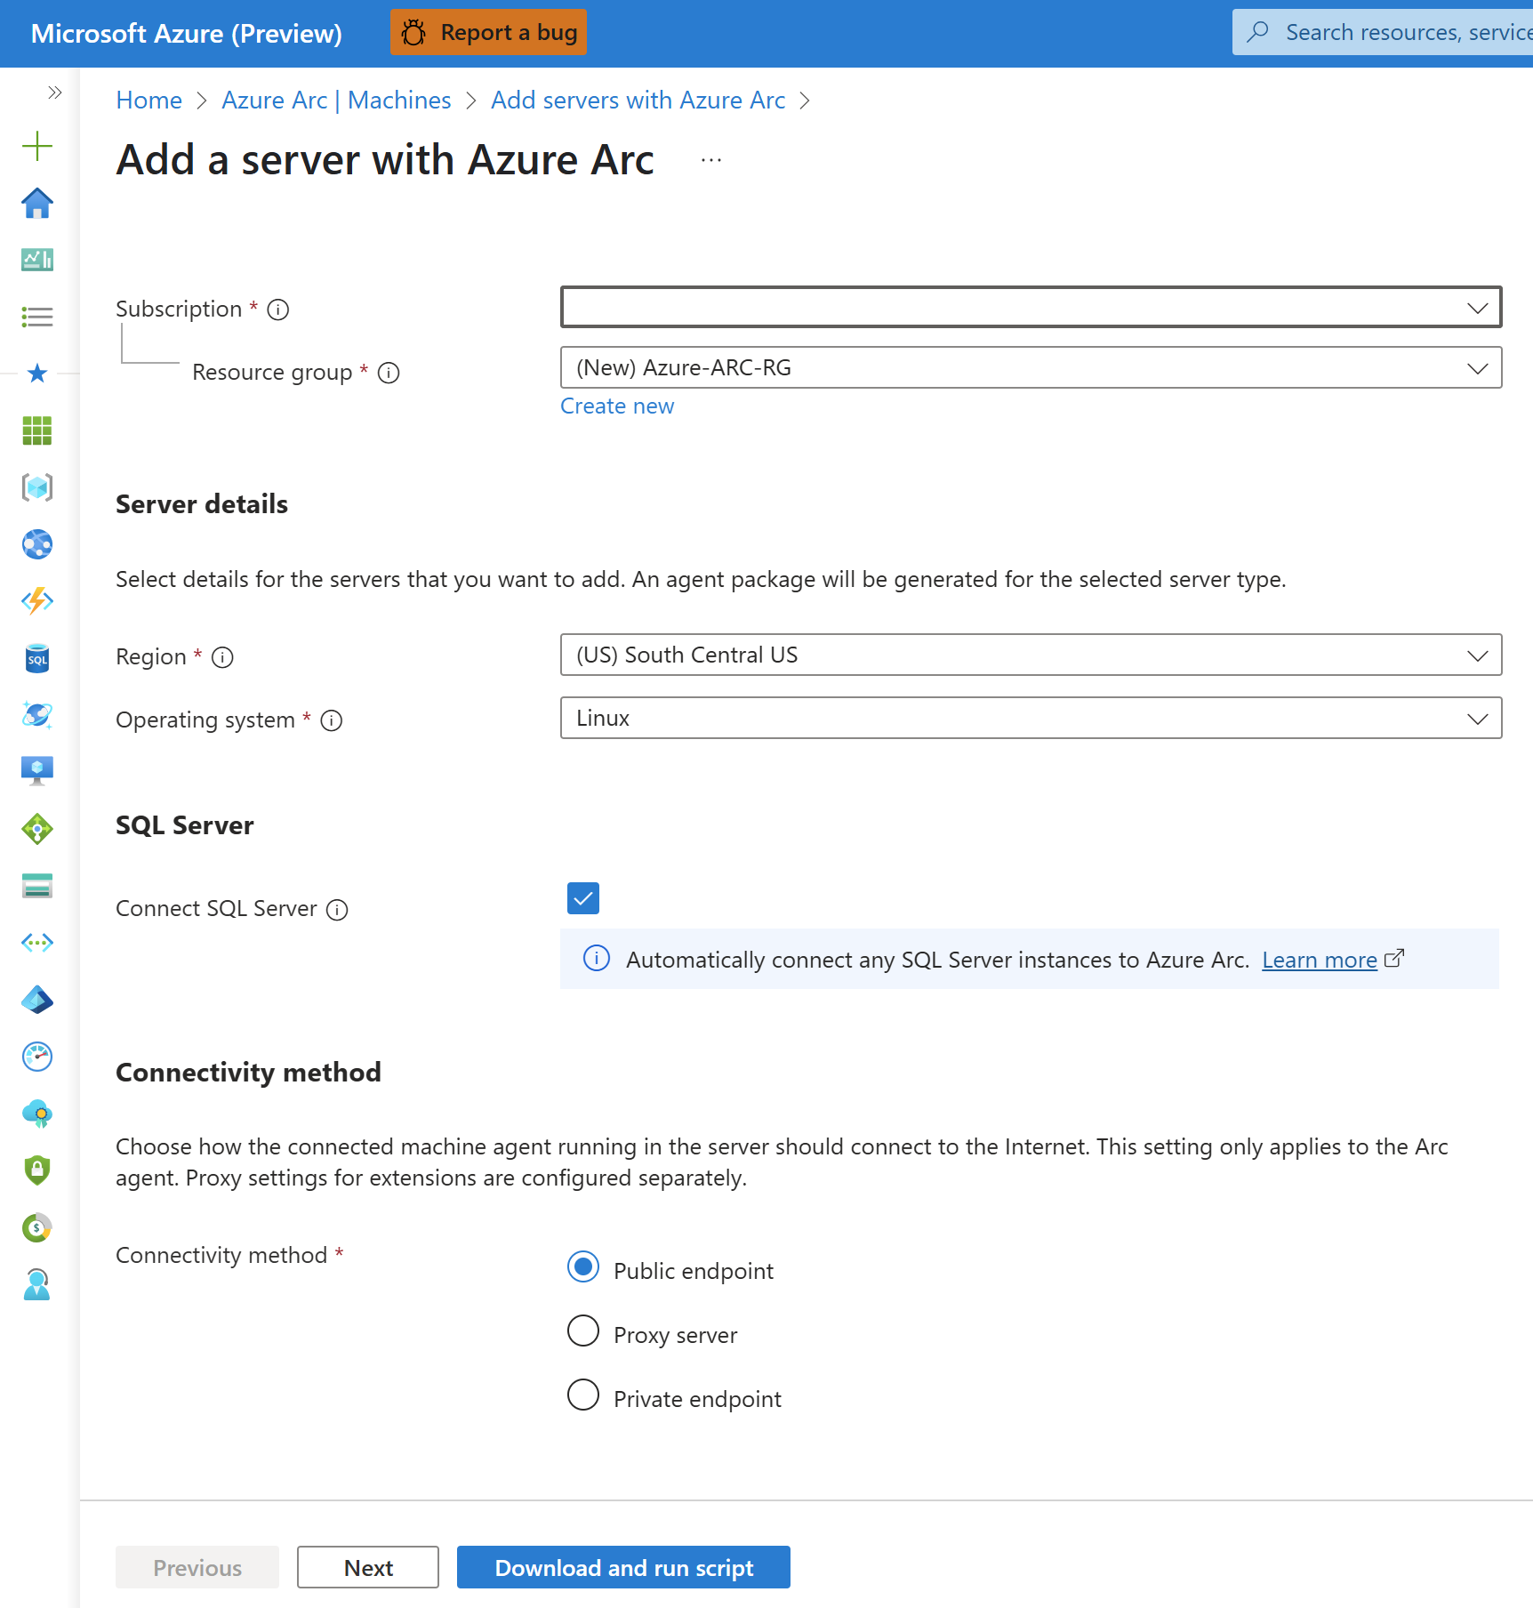The width and height of the screenshot is (1533, 1608).
Task: Open Monitor gauge icon
Action: [x=37, y=1057]
